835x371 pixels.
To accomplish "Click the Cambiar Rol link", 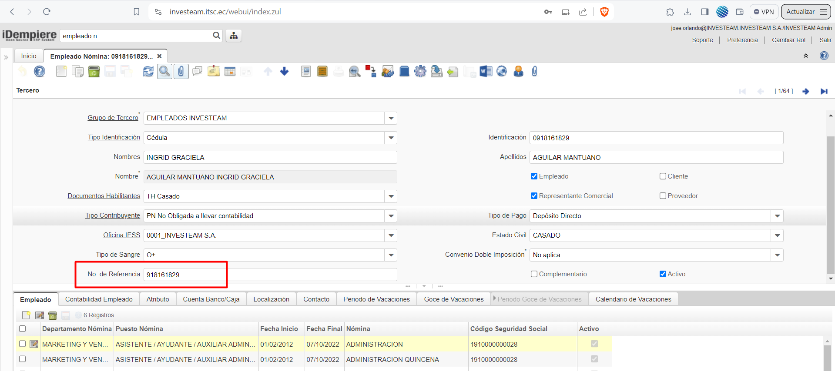I will click(788, 40).
